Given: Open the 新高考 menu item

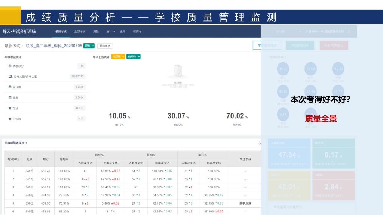Looking at the screenshot, I should pyautogui.click(x=137, y=32).
